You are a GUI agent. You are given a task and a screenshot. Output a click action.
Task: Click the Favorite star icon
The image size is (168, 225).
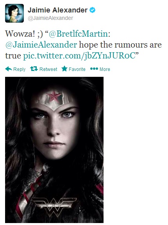click(64, 69)
